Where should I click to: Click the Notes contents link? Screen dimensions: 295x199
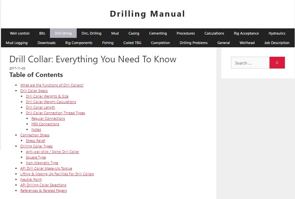36,130
